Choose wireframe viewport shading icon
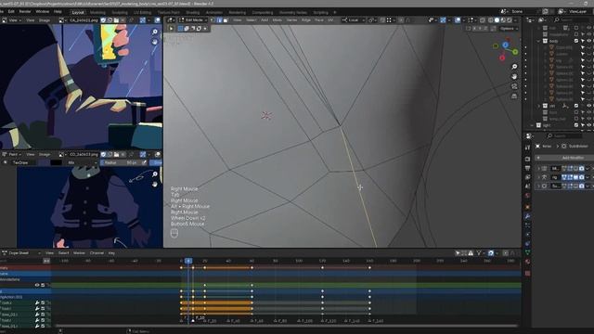This screenshot has width=594, height=334. [x=491, y=20]
